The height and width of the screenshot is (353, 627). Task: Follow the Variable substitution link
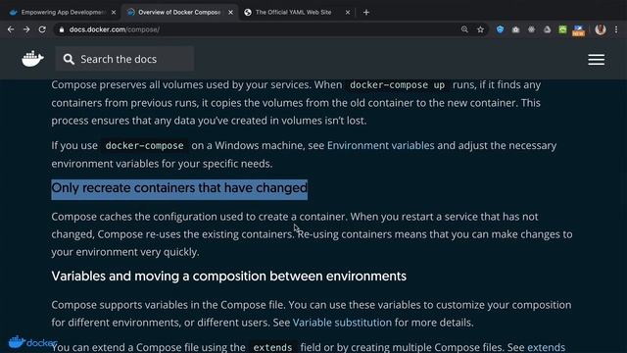click(342, 323)
